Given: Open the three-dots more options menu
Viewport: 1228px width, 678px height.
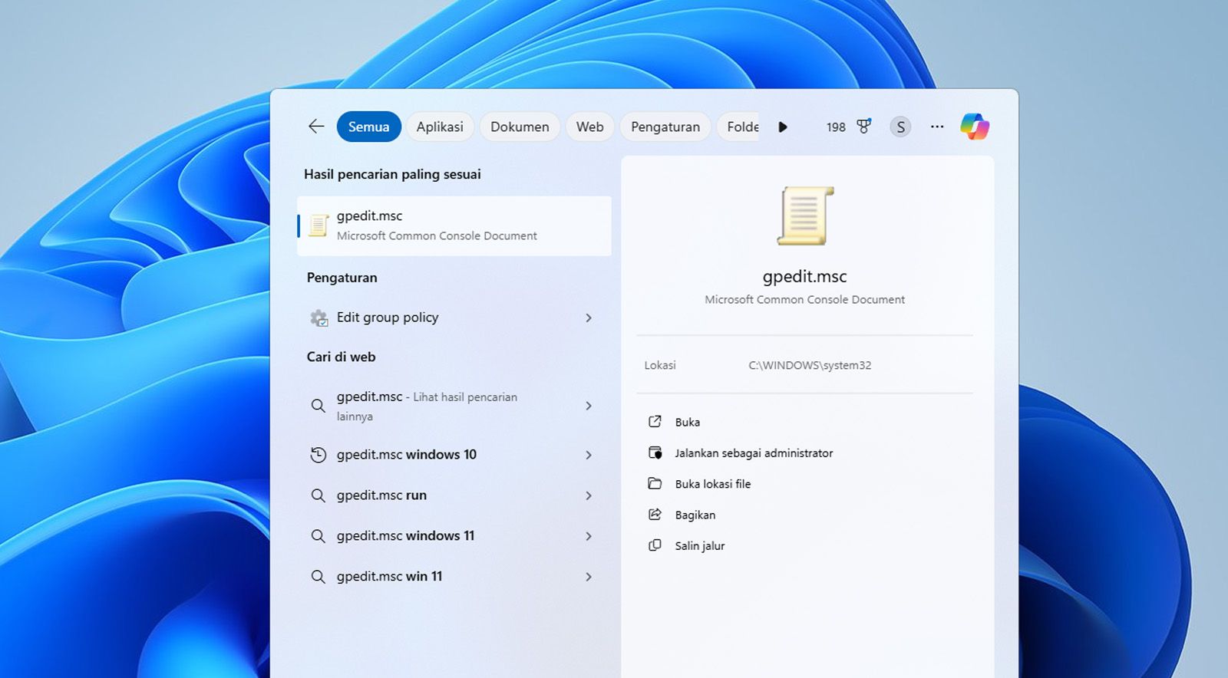Looking at the screenshot, I should [x=937, y=127].
